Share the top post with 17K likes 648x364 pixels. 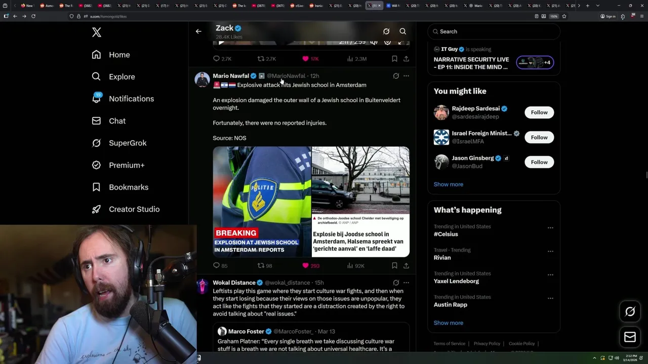click(406, 59)
